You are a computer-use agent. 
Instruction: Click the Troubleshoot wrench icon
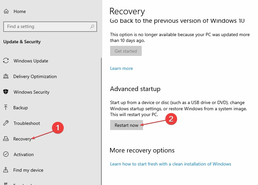click(x=6, y=123)
